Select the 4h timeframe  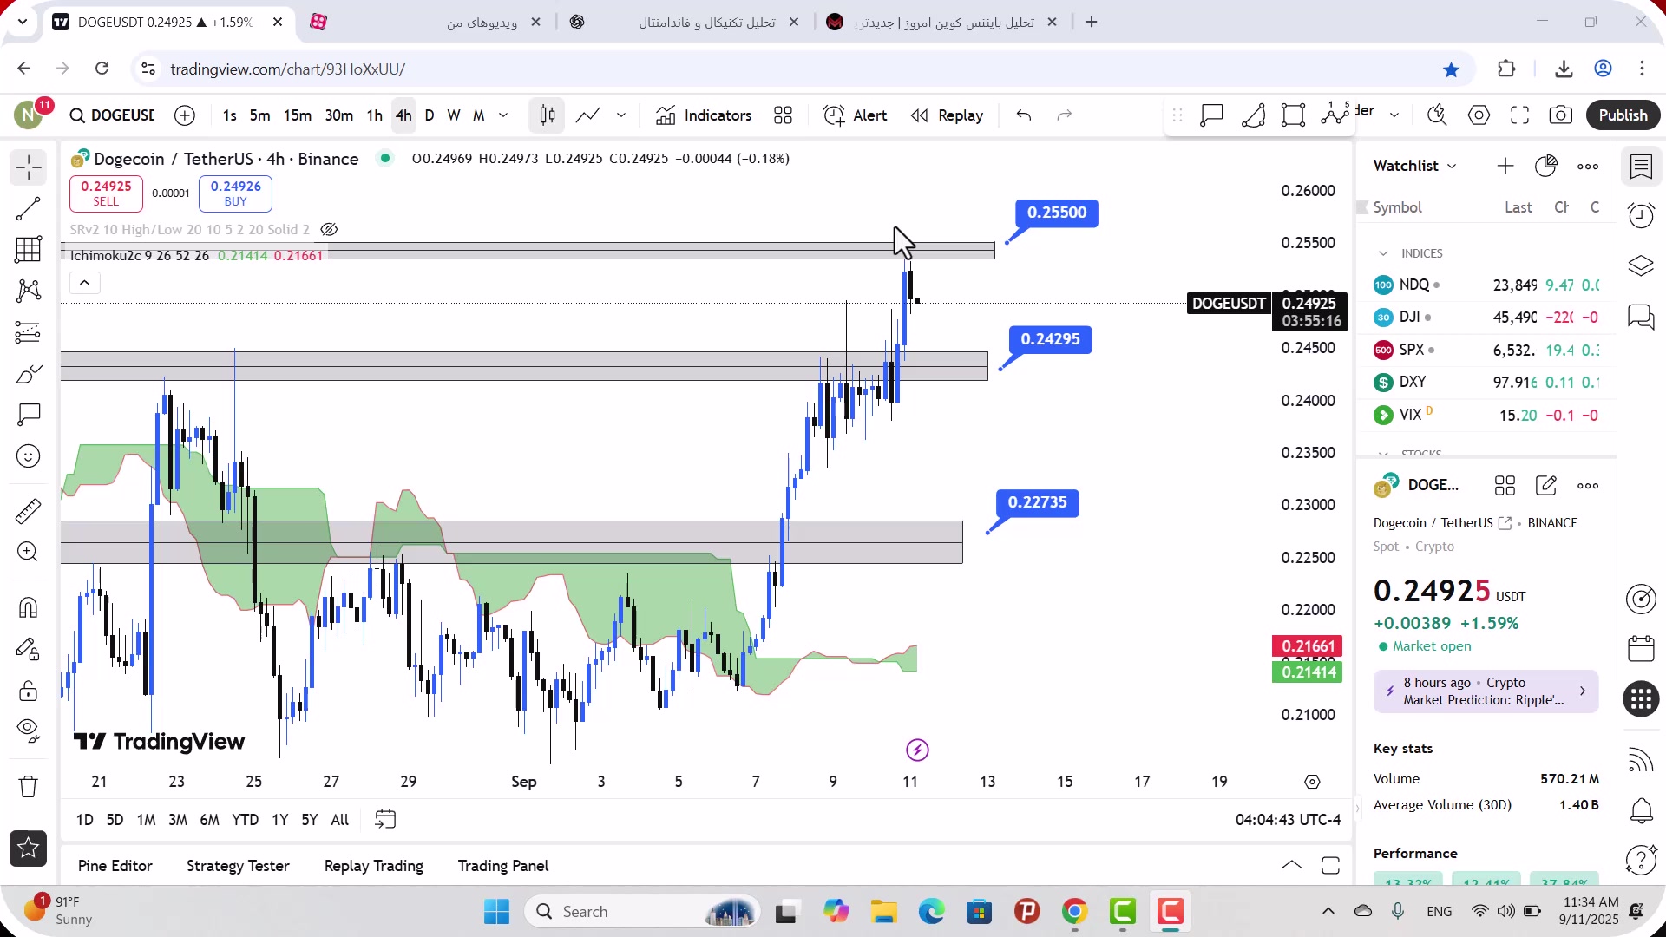click(403, 115)
